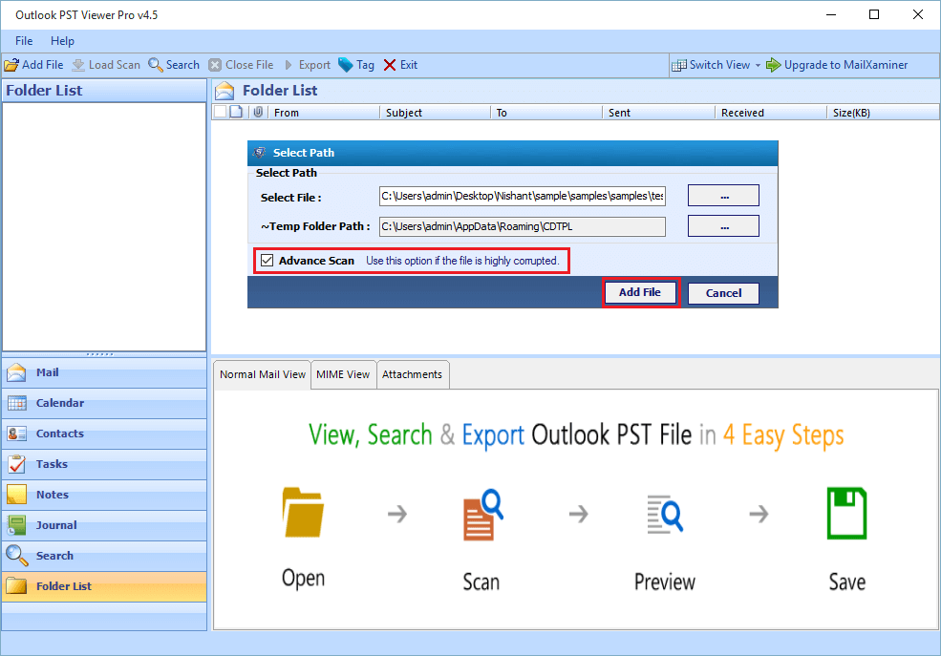
Task: Click the Tag toolbar icon
Action: tap(346, 65)
